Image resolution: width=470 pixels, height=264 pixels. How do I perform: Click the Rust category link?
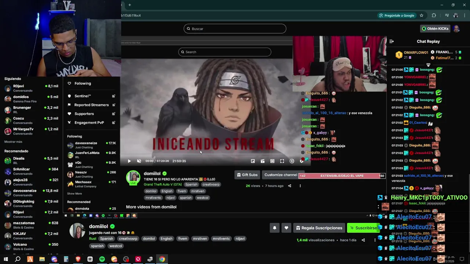point(93,239)
